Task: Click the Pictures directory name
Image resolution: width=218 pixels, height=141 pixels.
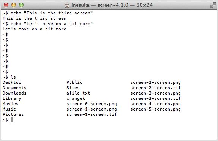Action: (x=13, y=114)
